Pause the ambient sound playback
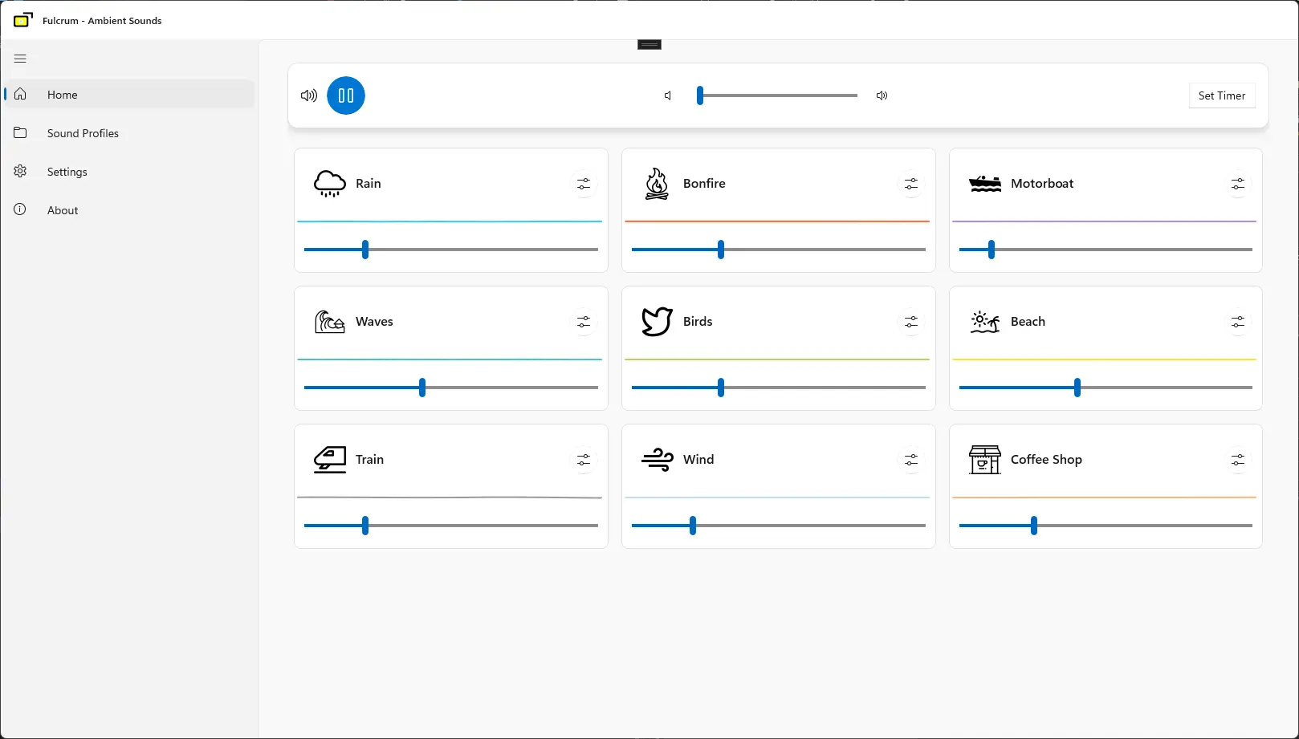1299x739 pixels. tap(346, 95)
